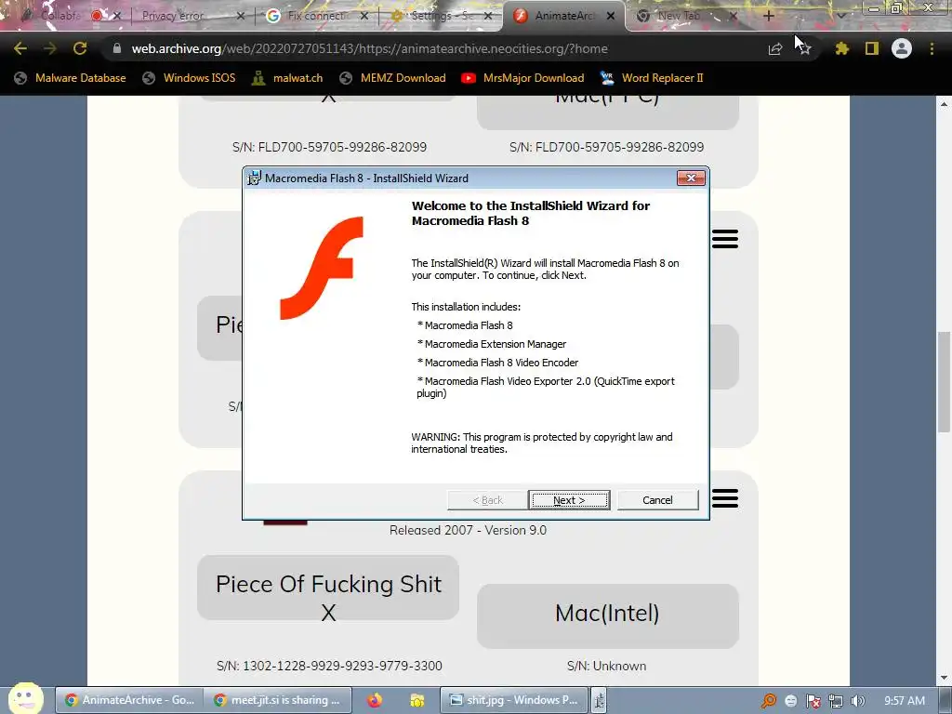Close the Privacy error tab
Image resolution: width=952 pixels, height=714 pixels.
(x=241, y=16)
